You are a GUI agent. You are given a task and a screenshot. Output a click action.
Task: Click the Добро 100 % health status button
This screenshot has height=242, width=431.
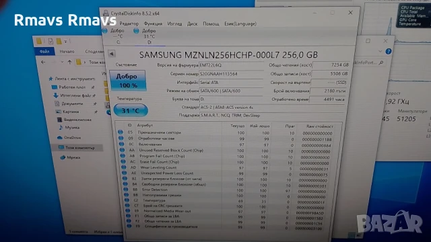(127, 81)
